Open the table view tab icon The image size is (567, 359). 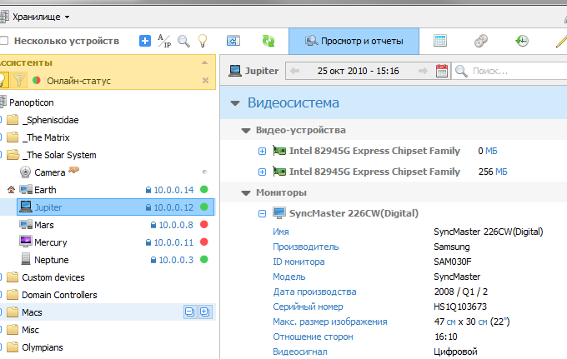(x=440, y=41)
